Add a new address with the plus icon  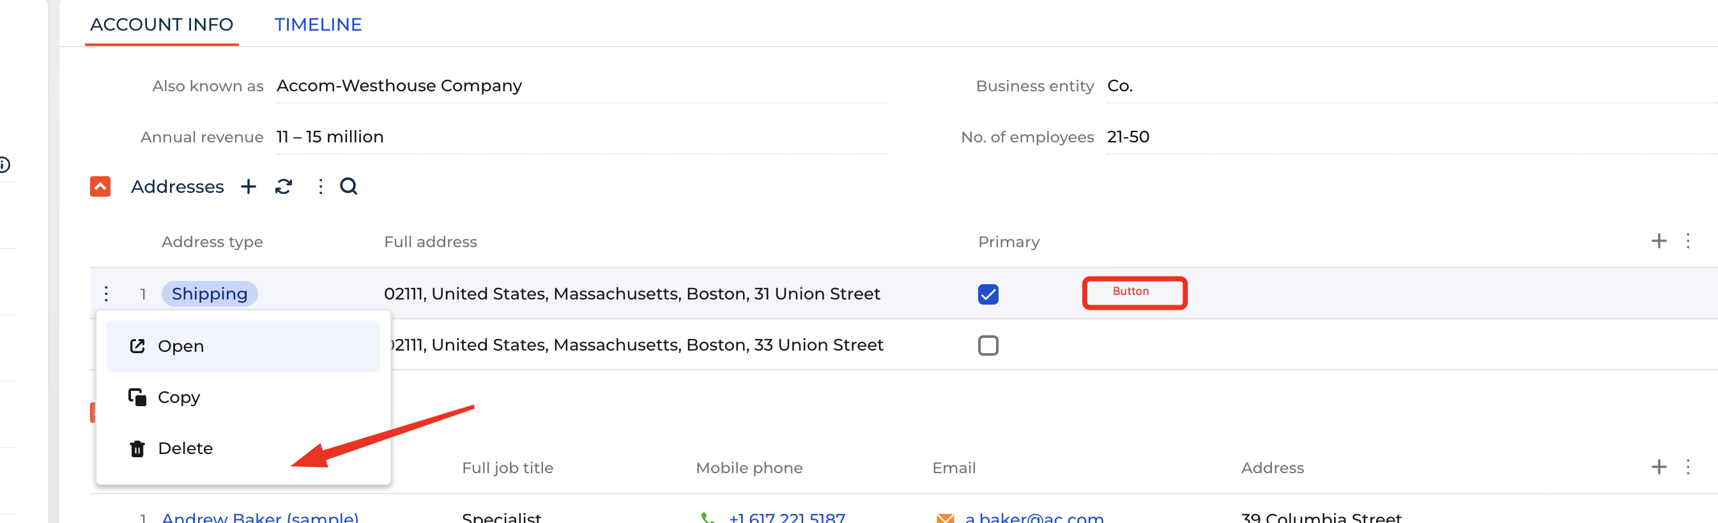248,186
